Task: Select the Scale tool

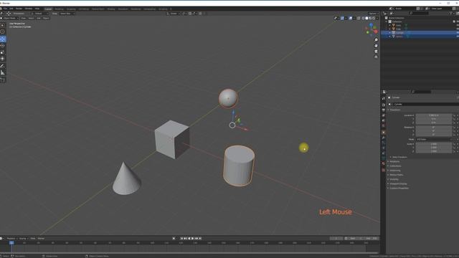Action: 3,52
